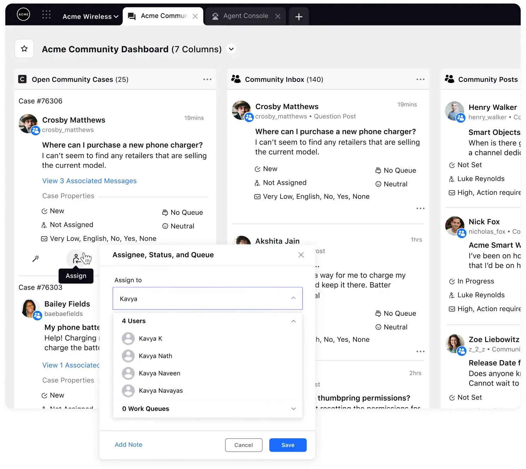This screenshot has height=469, width=526.
Task: Open options menu for Akshita Jain inbox post
Action: (420, 351)
